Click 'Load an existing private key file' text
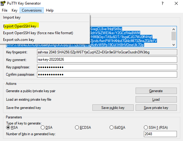The height and width of the screenshot is (141, 183). coord(28,99)
